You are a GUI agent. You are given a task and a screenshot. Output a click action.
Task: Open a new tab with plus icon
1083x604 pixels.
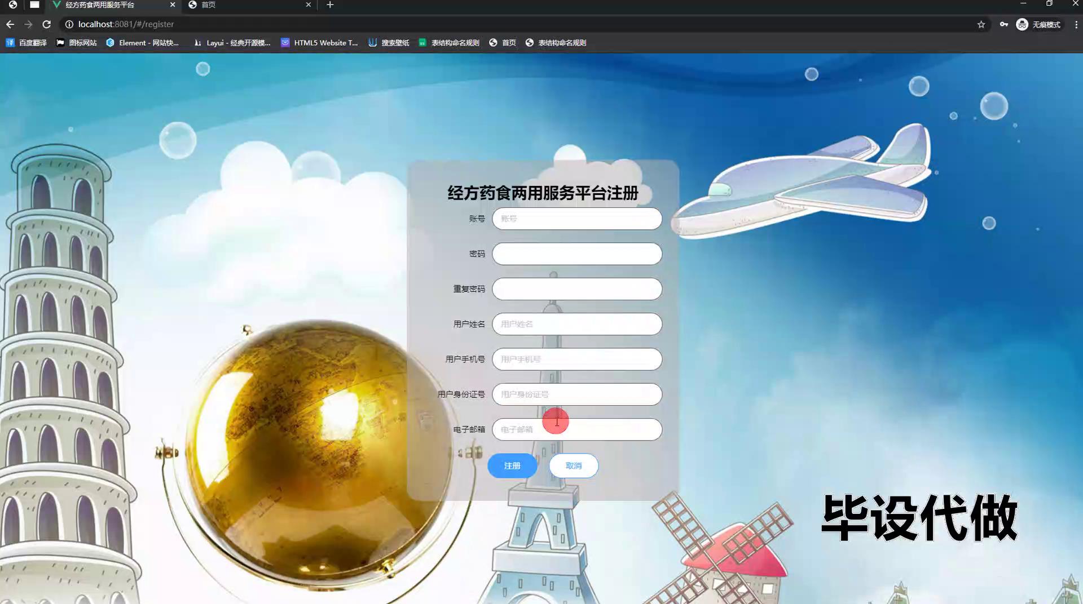(x=330, y=5)
